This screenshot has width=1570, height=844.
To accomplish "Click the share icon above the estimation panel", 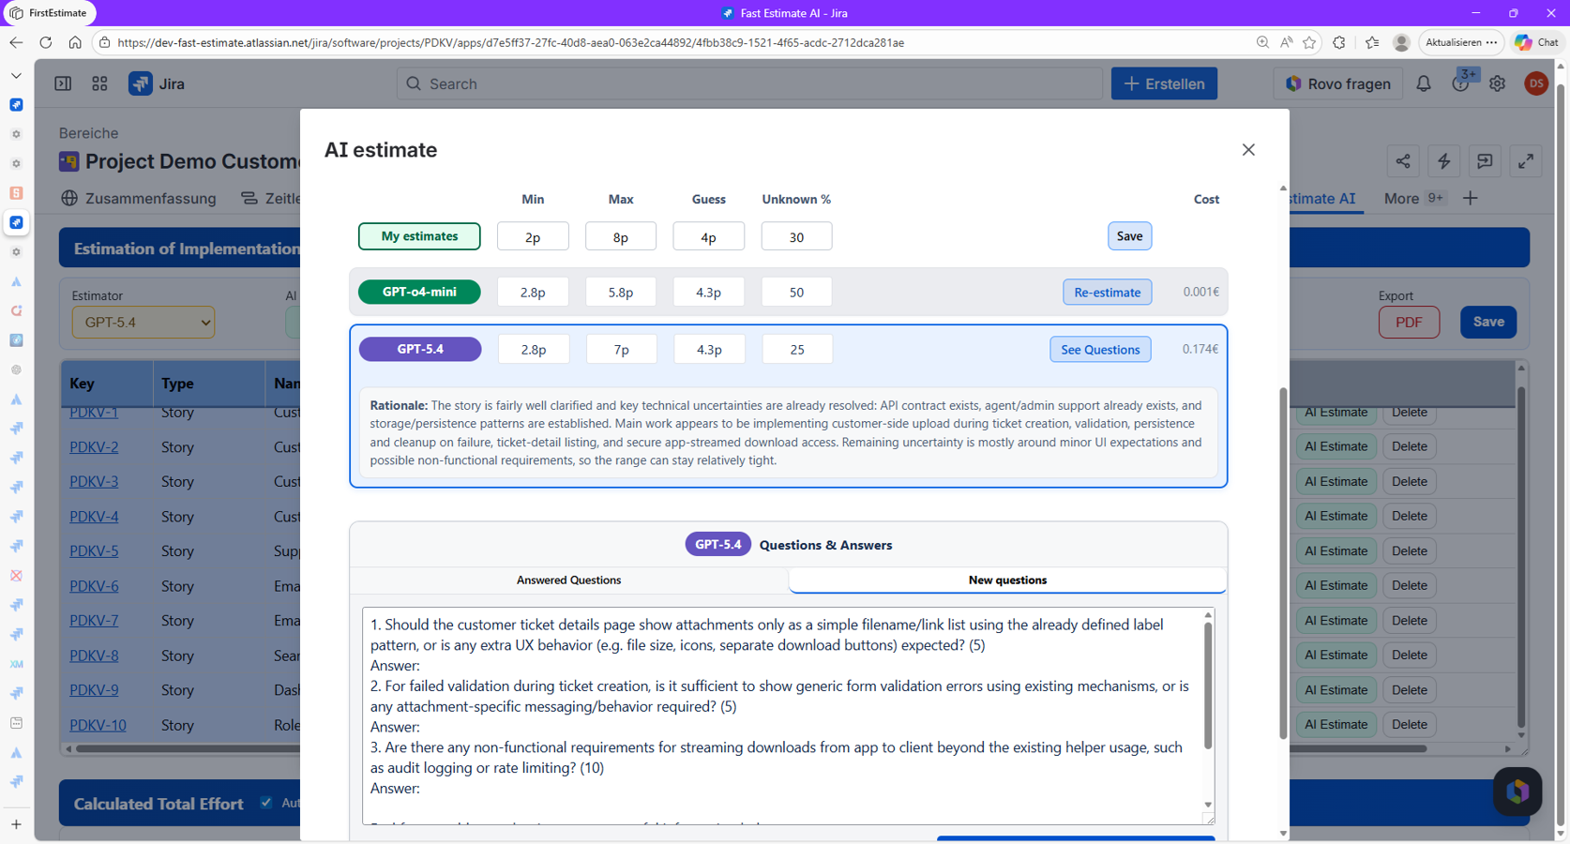I will point(1403,161).
